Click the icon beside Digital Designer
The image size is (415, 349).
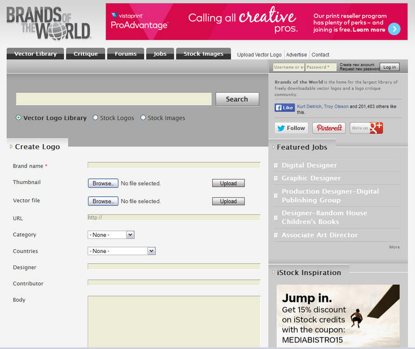(276, 165)
